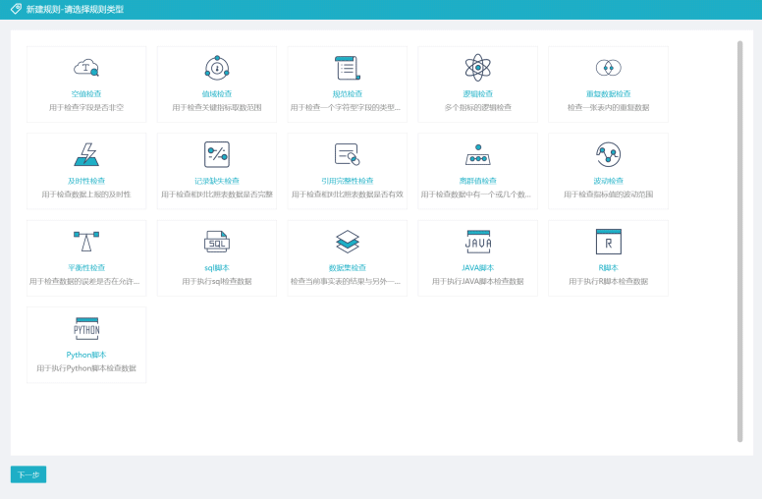
Task: Pick the SQL script icon
Action: [217, 241]
